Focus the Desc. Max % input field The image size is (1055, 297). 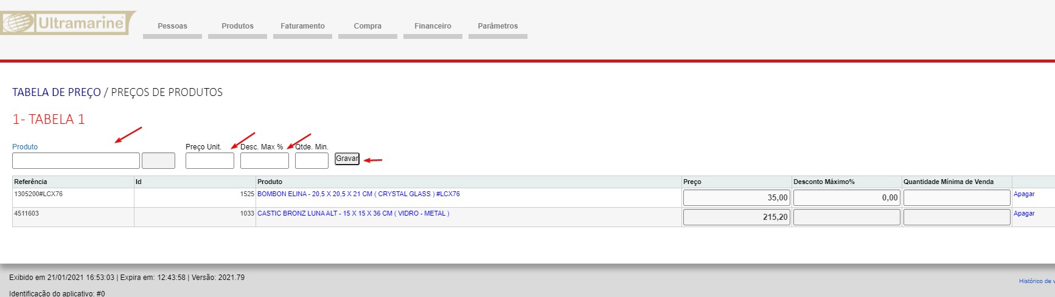(265, 160)
